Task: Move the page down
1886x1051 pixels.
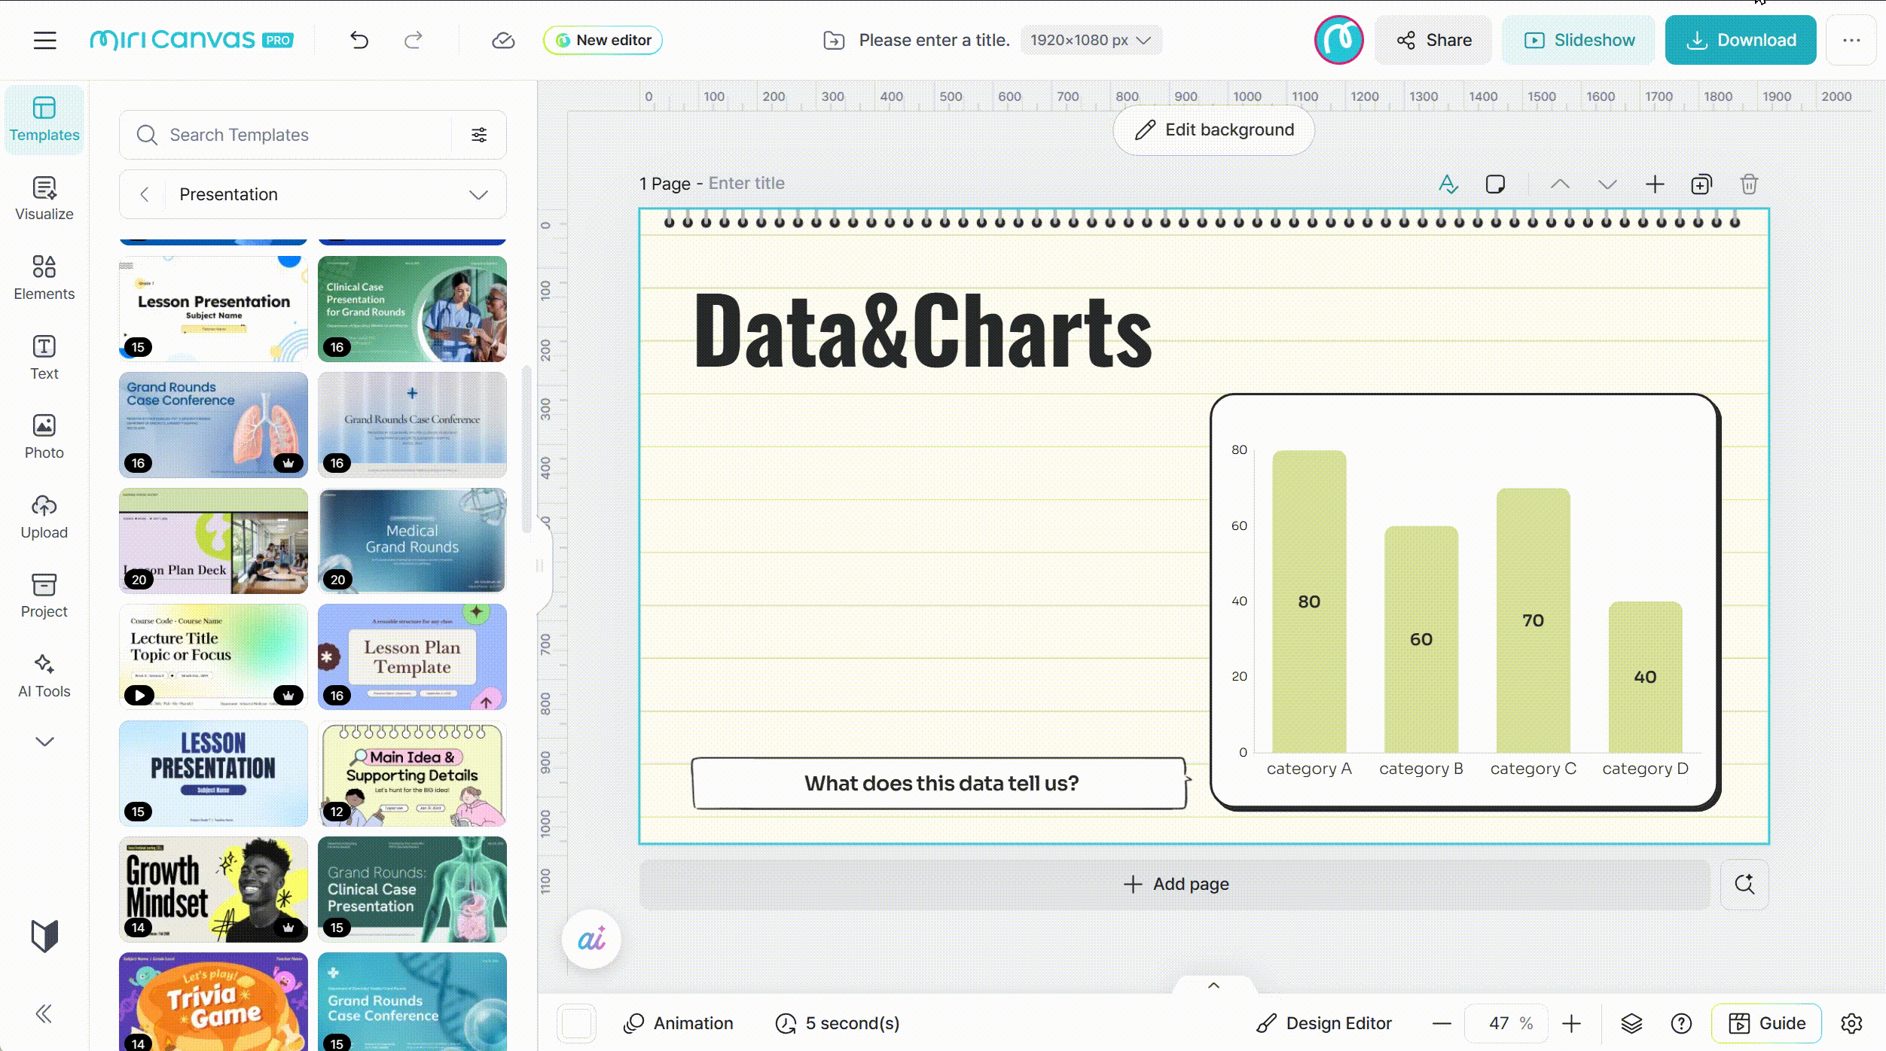Action: tap(1607, 184)
